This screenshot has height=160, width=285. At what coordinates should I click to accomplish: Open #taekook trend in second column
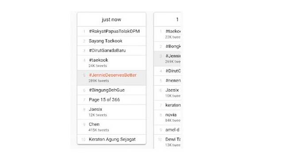point(167,34)
